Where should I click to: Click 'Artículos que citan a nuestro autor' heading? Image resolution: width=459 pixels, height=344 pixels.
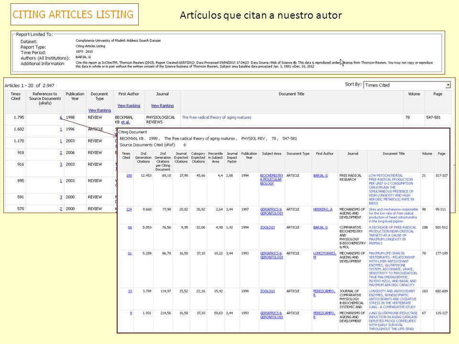(x=261, y=15)
